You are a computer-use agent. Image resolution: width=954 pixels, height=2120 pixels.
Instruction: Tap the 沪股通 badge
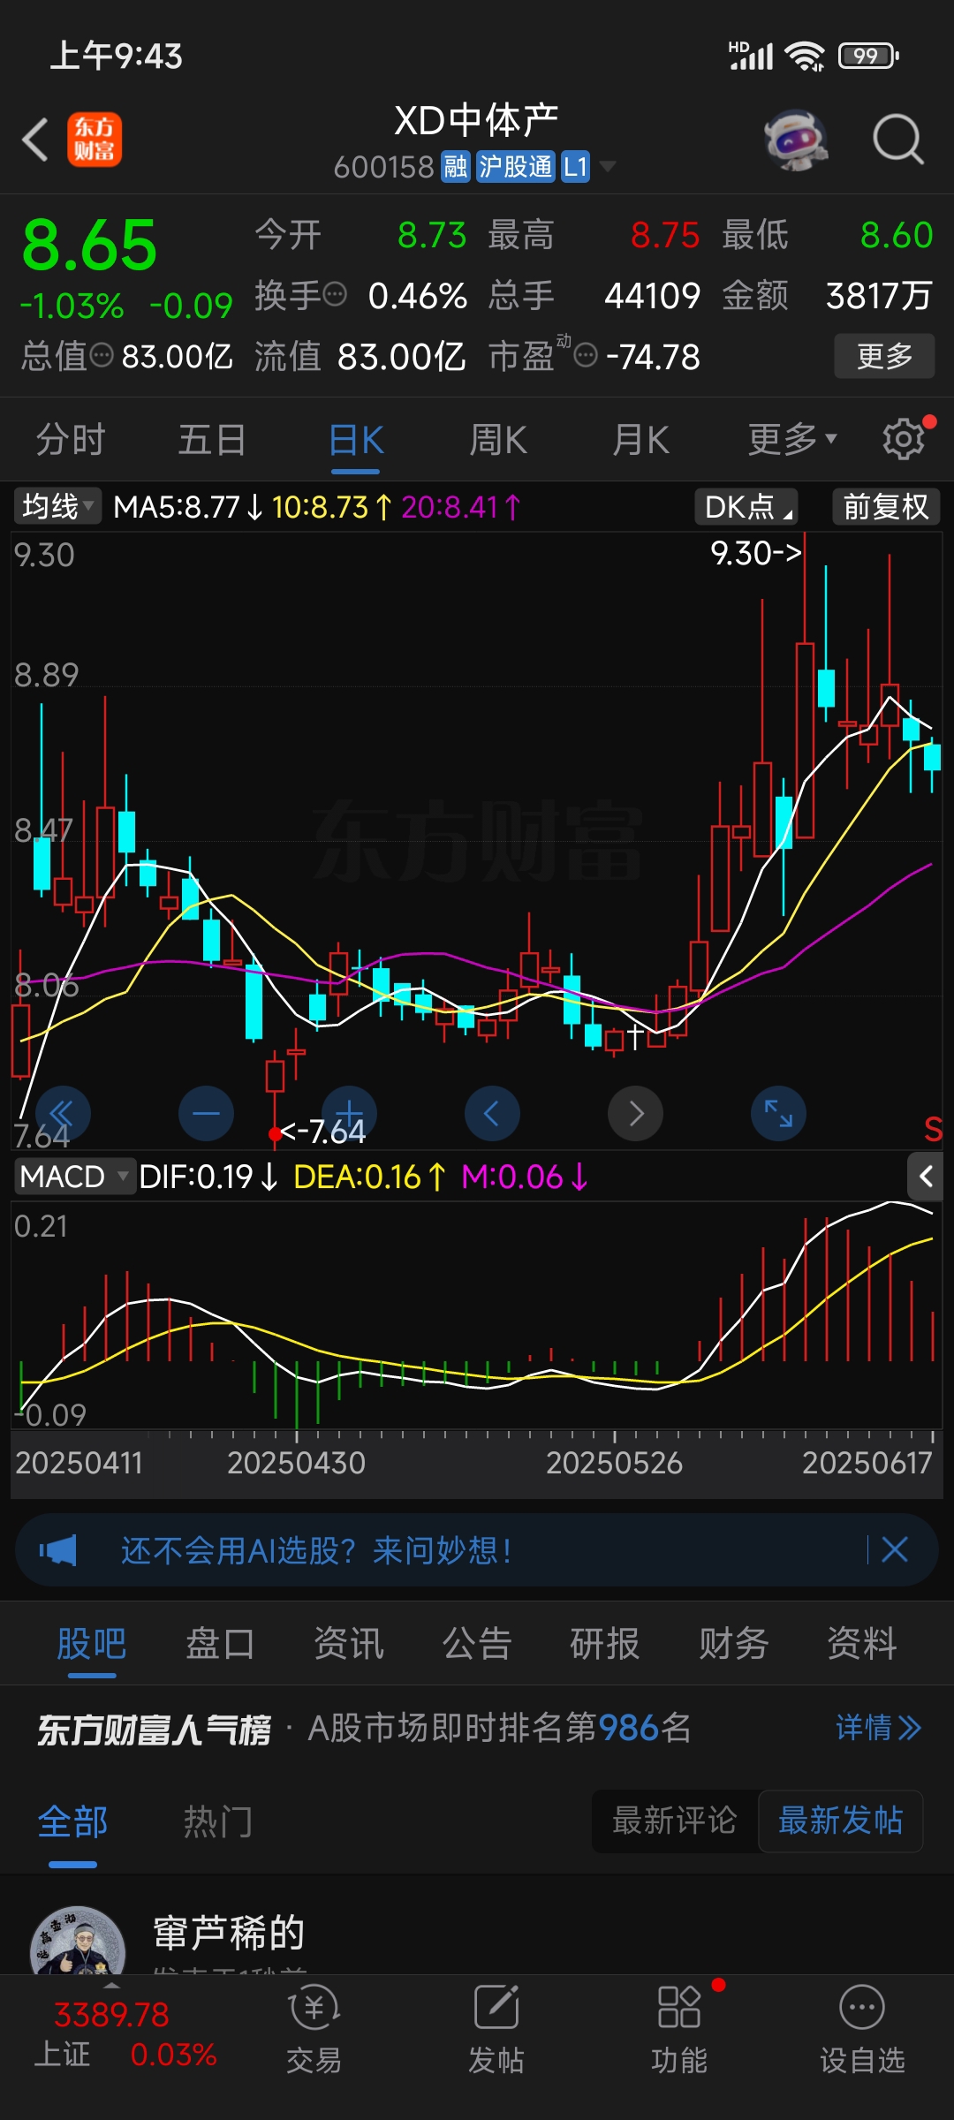tap(515, 166)
